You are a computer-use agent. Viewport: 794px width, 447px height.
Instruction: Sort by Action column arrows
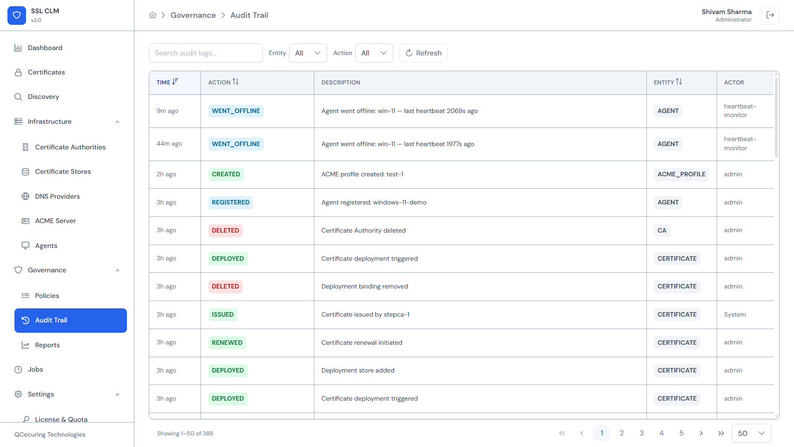click(x=236, y=82)
